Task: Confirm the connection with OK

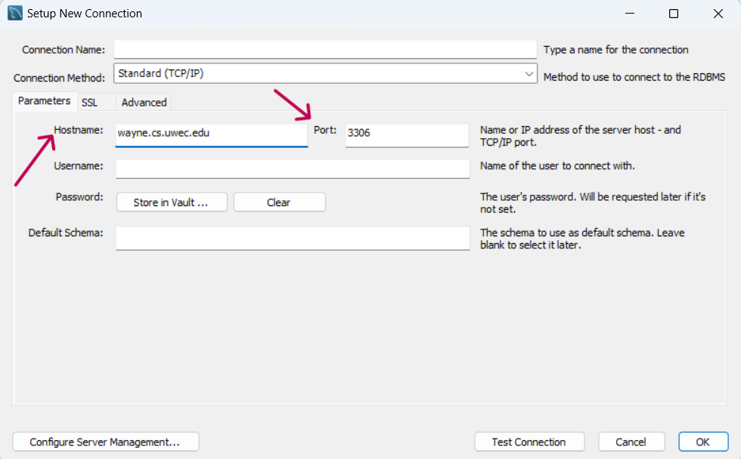Action: coord(703,442)
